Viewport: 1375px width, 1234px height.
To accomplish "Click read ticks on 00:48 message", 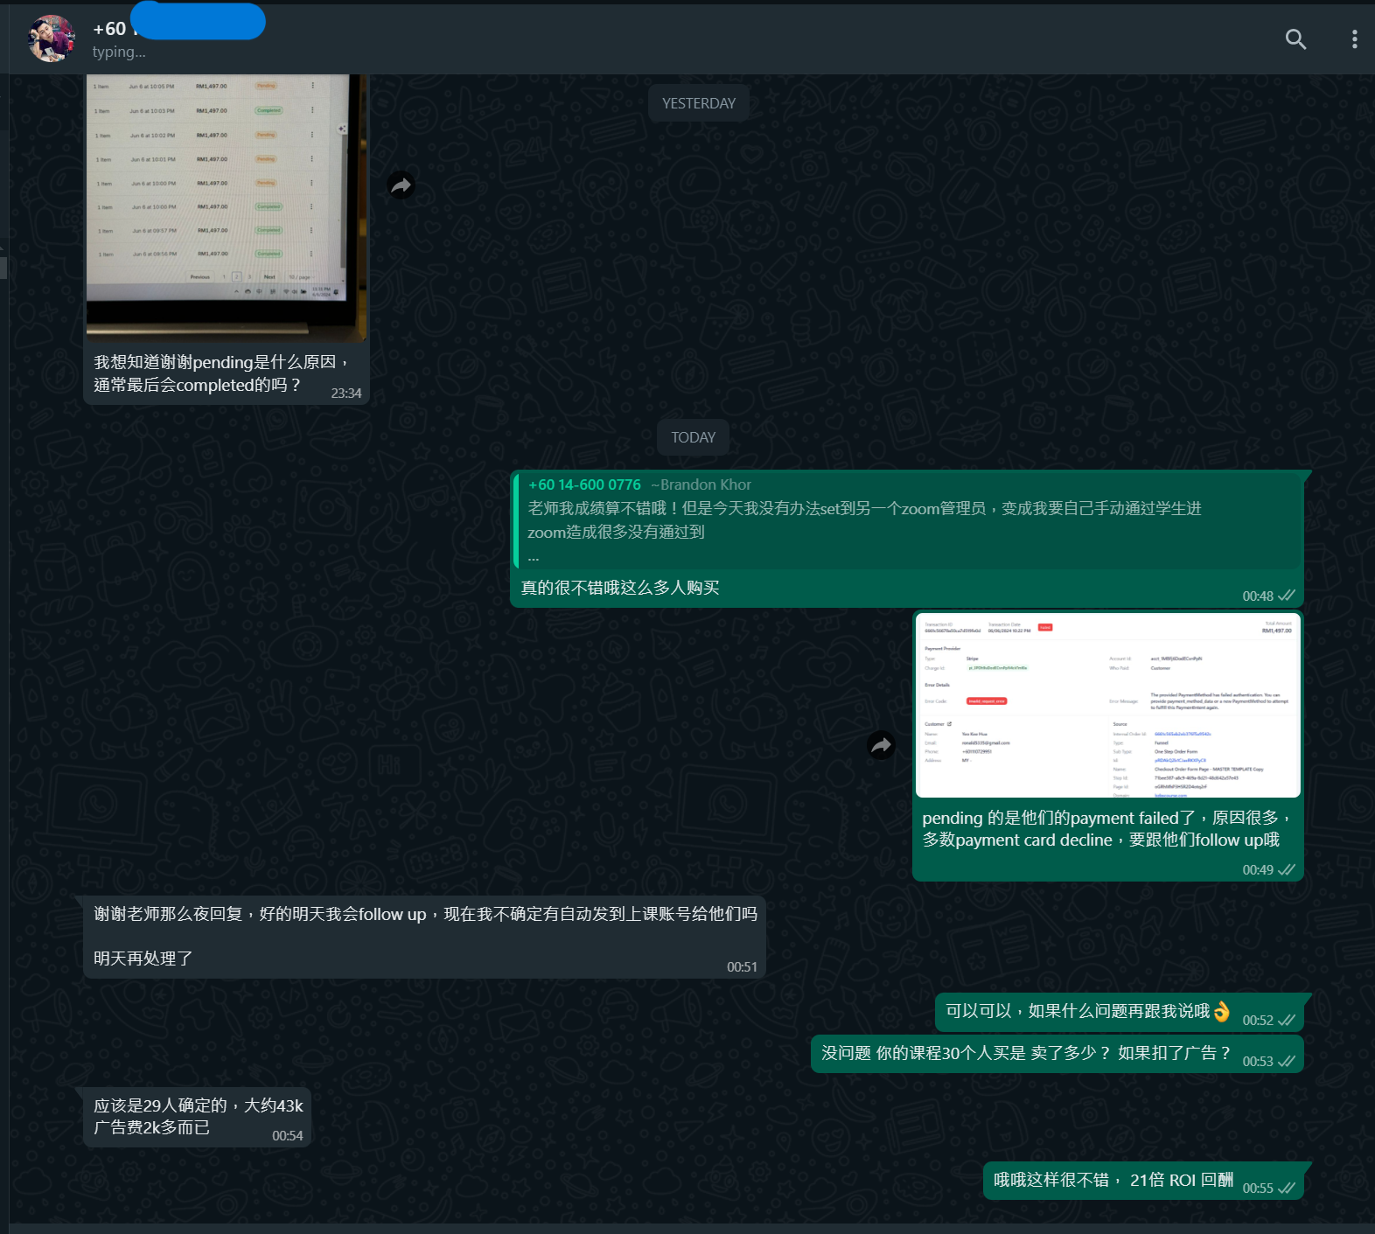I will click(1286, 596).
